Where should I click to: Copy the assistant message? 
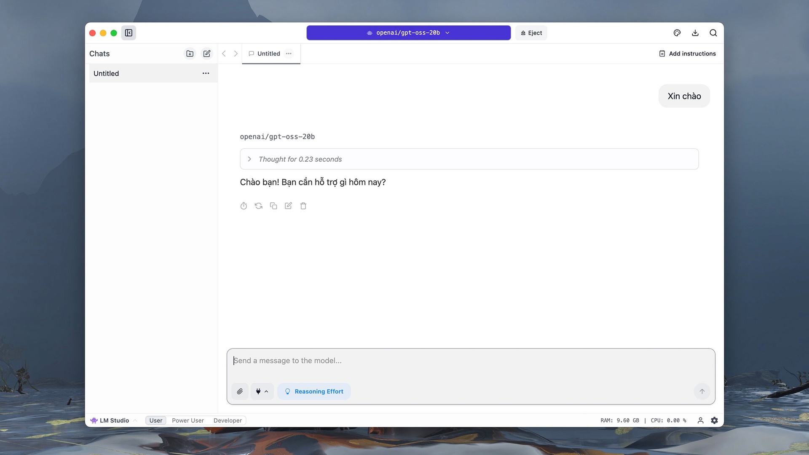(273, 206)
